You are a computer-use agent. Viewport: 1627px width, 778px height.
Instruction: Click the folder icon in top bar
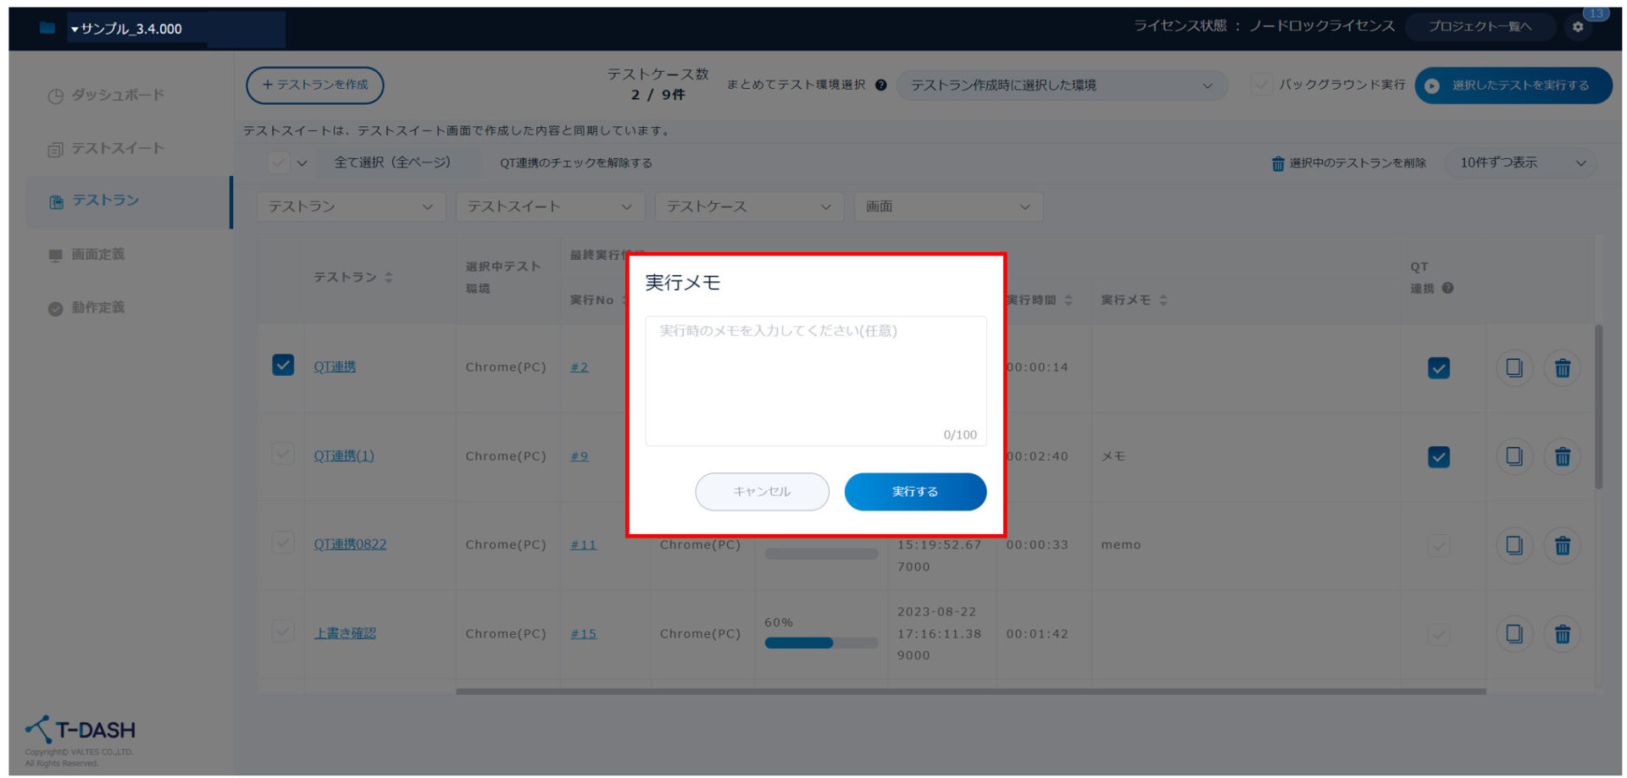47,28
